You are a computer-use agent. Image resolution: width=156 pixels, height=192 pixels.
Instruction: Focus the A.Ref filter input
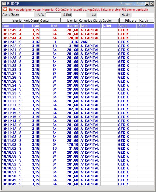pos(53,15)
